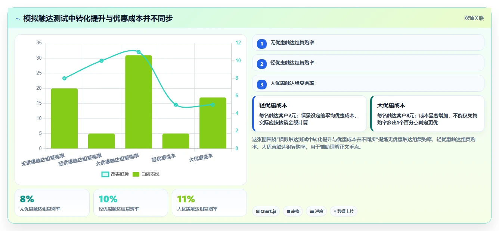Click the summary paragraph starting with 这张图围绕

click(x=364, y=143)
